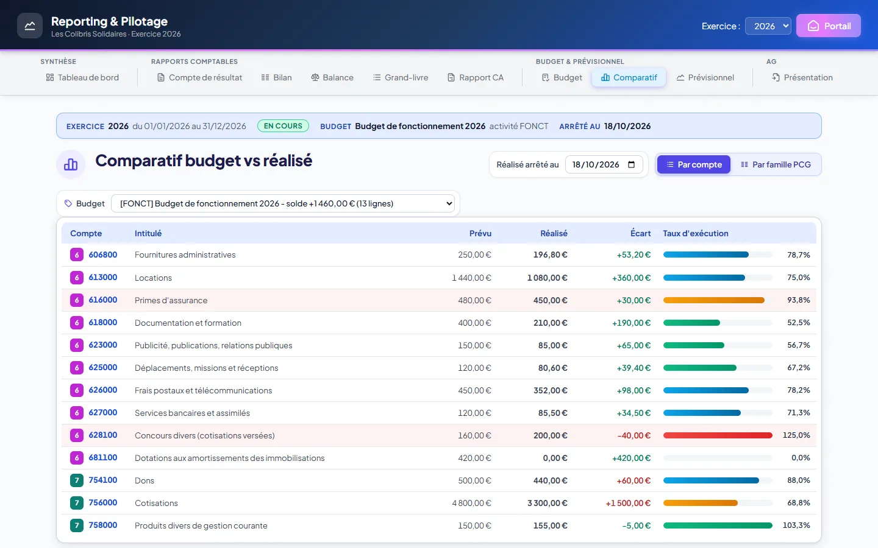878x548 pixels.
Task: Click the class 6 badge for account 613000
Action: point(77,278)
